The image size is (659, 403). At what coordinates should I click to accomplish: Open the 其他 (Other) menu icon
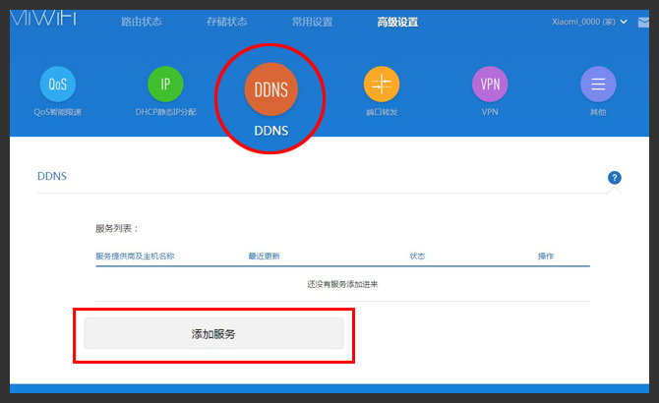pyautogui.click(x=598, y=84)
